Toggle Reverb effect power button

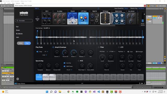pos(68,11)
